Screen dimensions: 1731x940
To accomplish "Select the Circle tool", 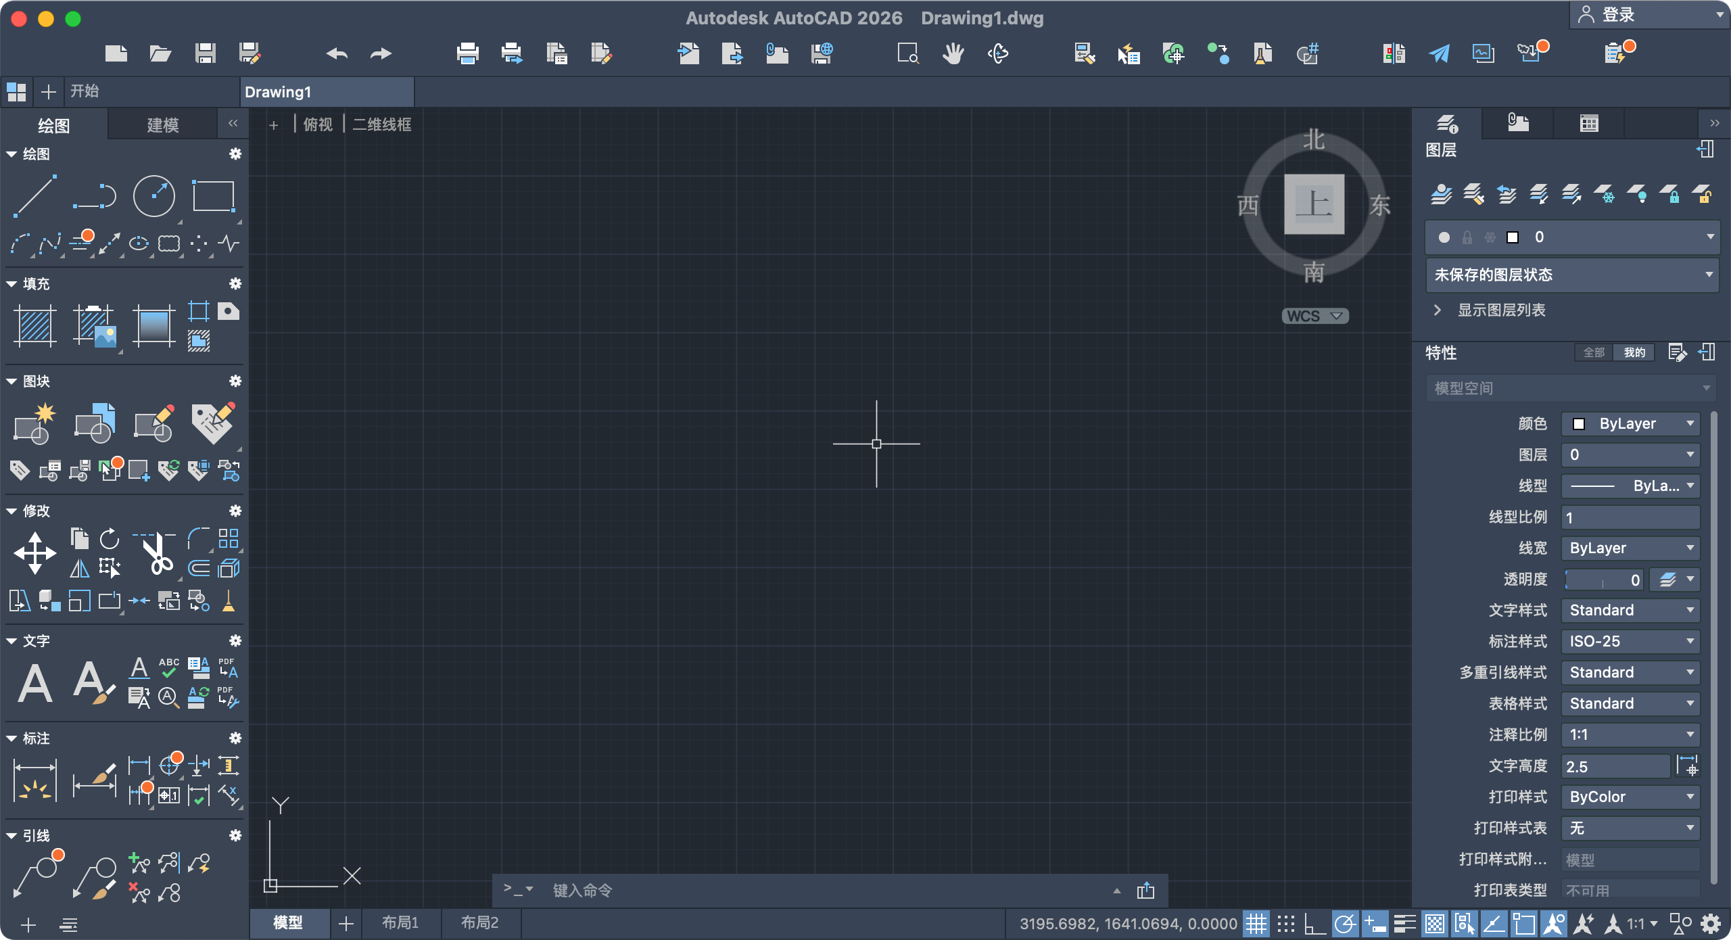I will pyautogui.click(x=154, y=196).
